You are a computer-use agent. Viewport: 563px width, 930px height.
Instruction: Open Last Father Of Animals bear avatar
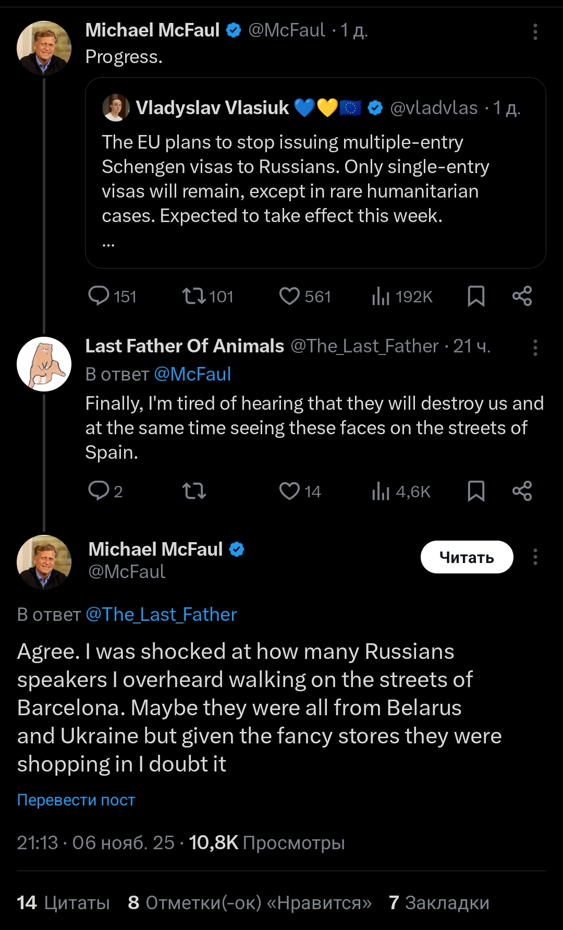click(44, 364)
